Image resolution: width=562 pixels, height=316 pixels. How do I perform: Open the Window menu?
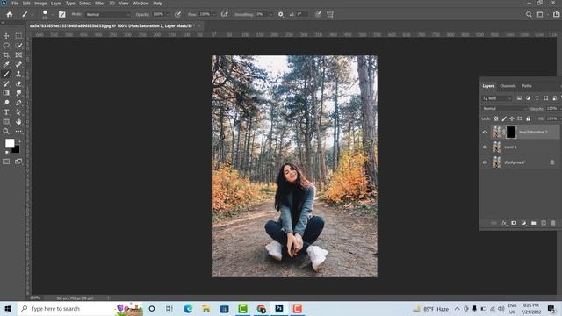coord(140,4)
